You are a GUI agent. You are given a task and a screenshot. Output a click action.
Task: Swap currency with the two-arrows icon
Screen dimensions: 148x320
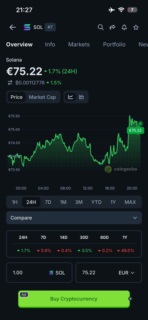(10, 83)
